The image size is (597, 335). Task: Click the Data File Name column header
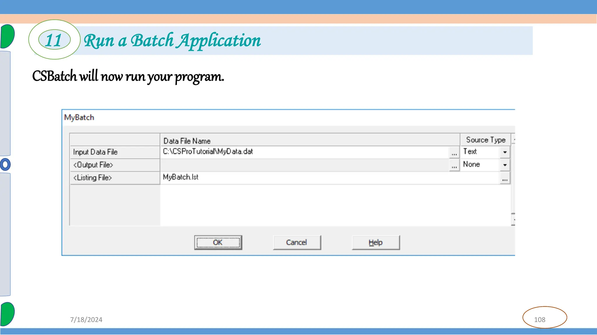[310, 140]
